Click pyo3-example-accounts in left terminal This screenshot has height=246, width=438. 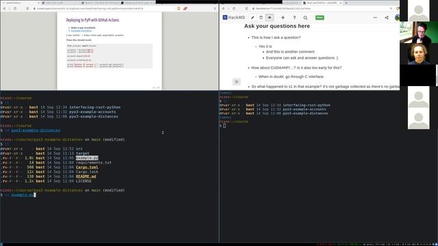pos(92,112)
